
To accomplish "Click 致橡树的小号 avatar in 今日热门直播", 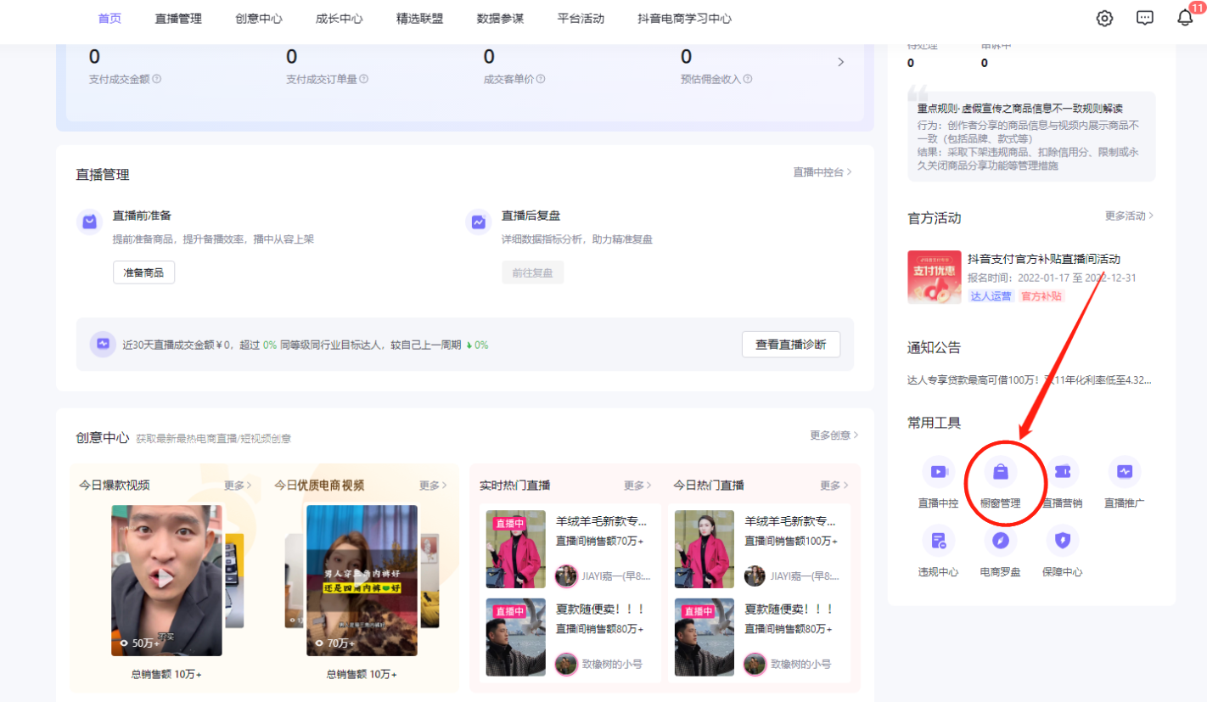I will (755, 664).
